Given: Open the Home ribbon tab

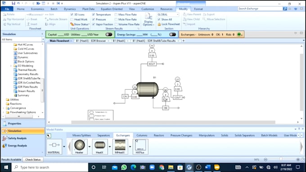Looking at the screenshot, I should click(x=21, y=9).
